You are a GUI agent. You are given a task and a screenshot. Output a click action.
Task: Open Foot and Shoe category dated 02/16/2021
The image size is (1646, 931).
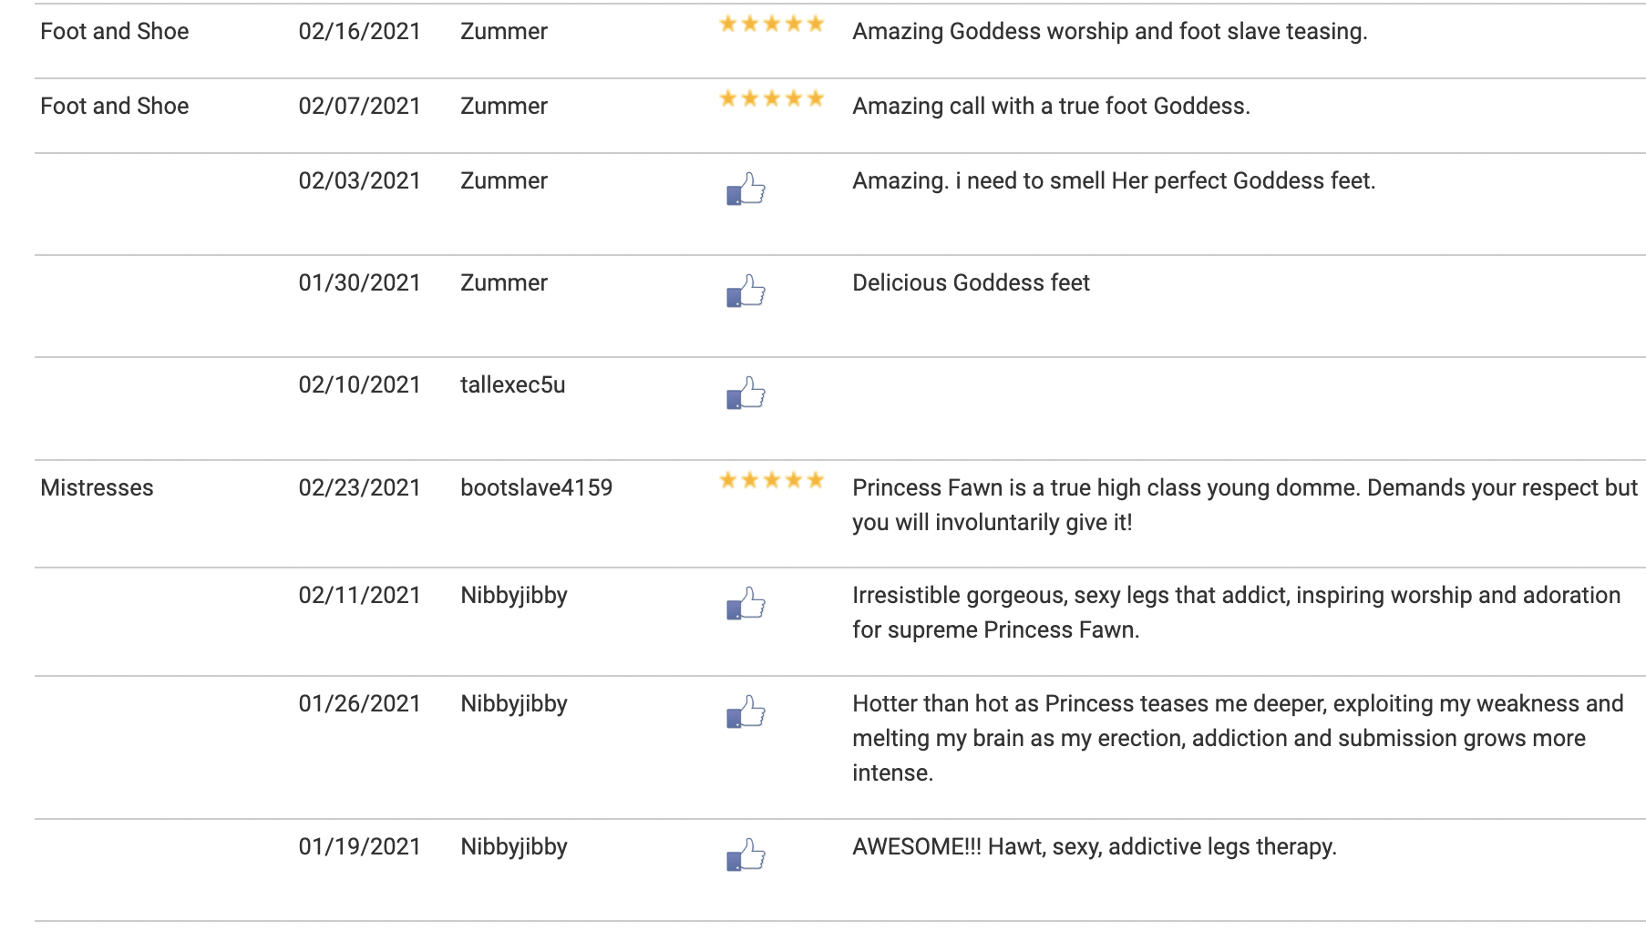[114, 32]
